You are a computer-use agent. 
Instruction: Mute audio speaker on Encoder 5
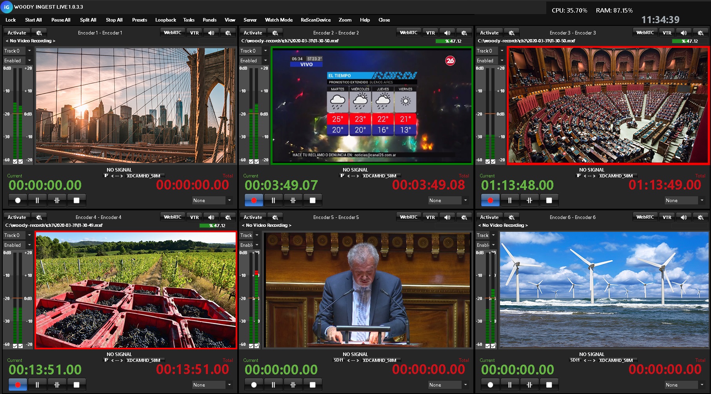click(447, 217)
